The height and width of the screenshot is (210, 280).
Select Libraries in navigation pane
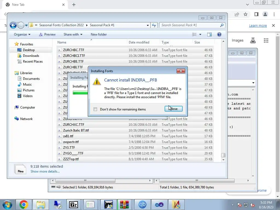click(26, 73)
